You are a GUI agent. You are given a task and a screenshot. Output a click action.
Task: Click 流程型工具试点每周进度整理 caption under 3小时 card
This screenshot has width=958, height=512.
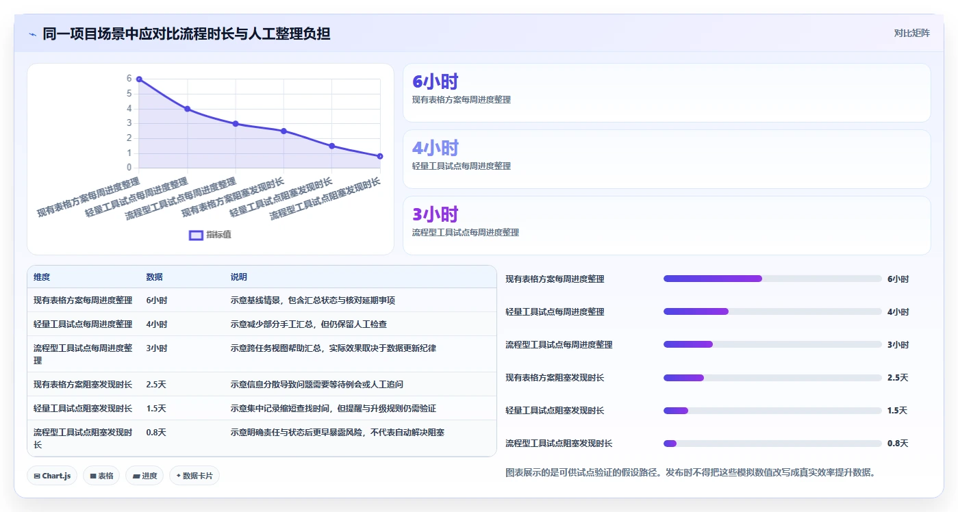[x=465, y=233]
